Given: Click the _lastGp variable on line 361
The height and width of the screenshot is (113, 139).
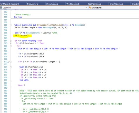Looking at the screenshot, I should [47, 33].
